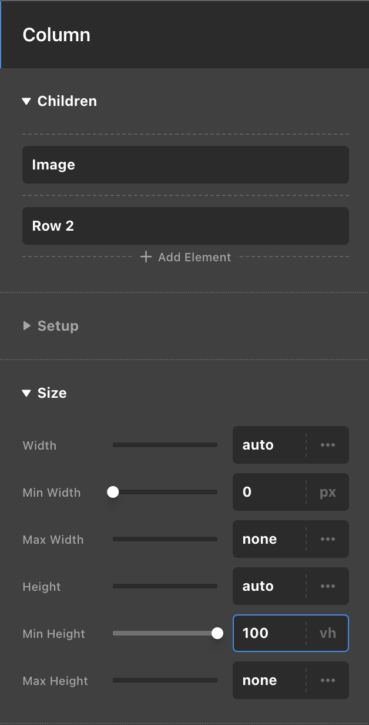Change the Min Width px unit

328,492
